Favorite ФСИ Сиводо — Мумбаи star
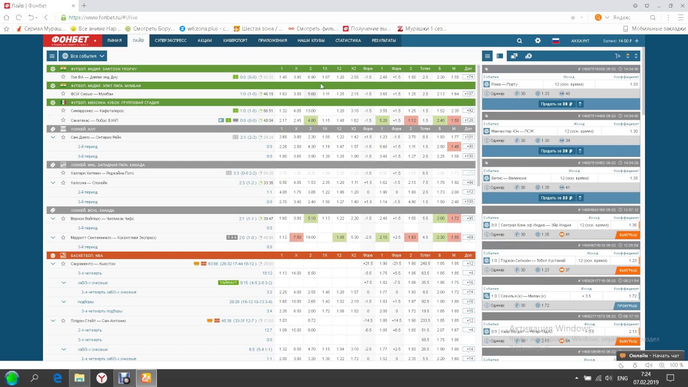 63,94
